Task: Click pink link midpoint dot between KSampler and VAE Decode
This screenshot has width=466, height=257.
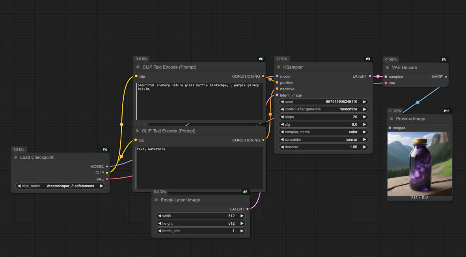Action: point(378,76)
